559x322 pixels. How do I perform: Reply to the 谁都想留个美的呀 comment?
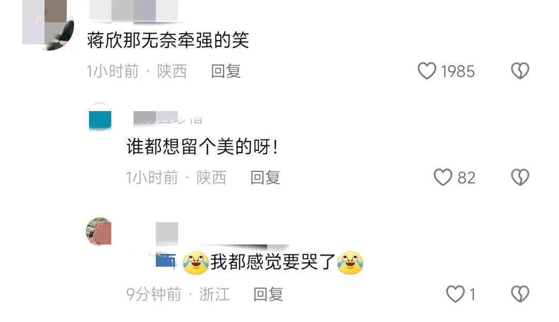(265, 178)
